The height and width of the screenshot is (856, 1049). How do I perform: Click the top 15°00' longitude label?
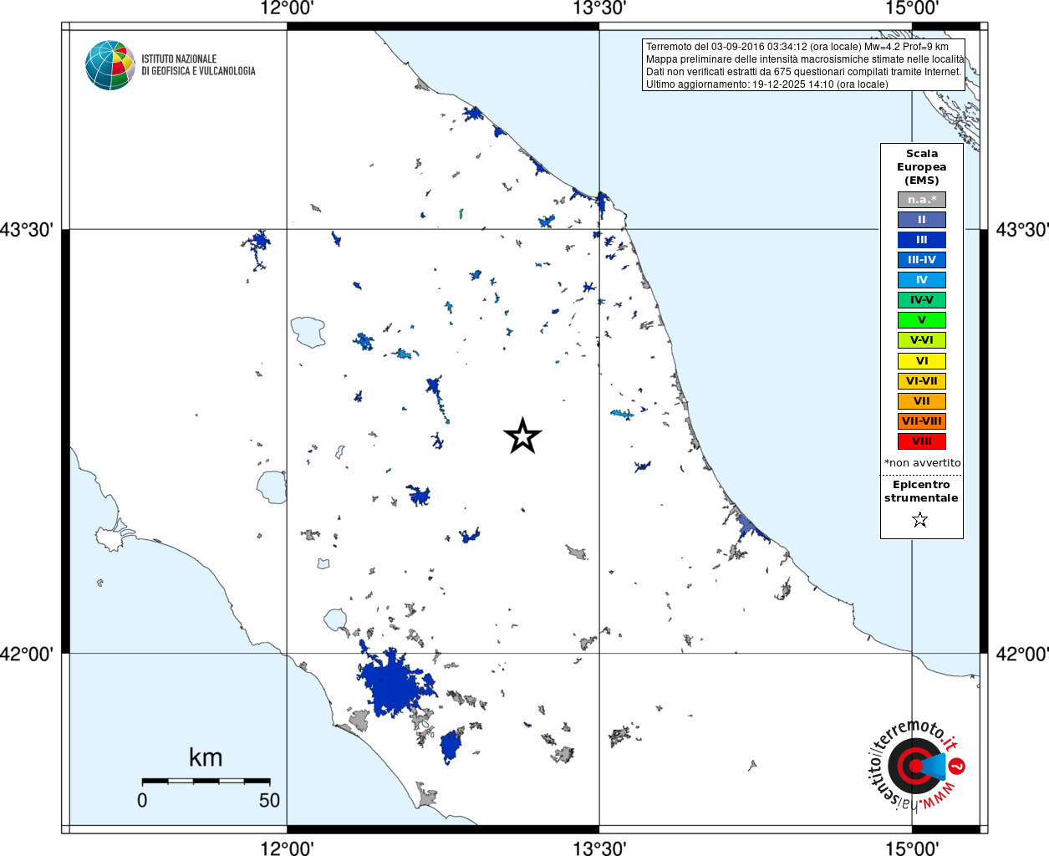tap(912, 8)
